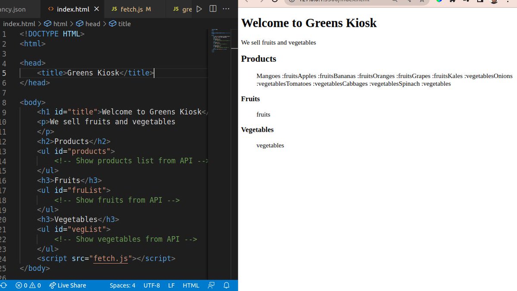
Task: Click the id="fruList" code line
Action: pyautogui.click(x=74, y=190)
